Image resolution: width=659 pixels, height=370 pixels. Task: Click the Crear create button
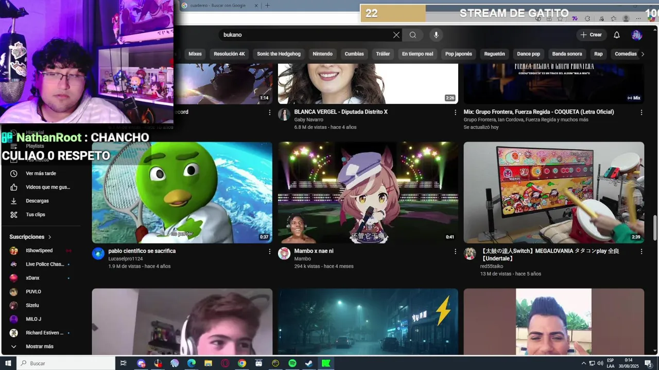click(591, 35)
